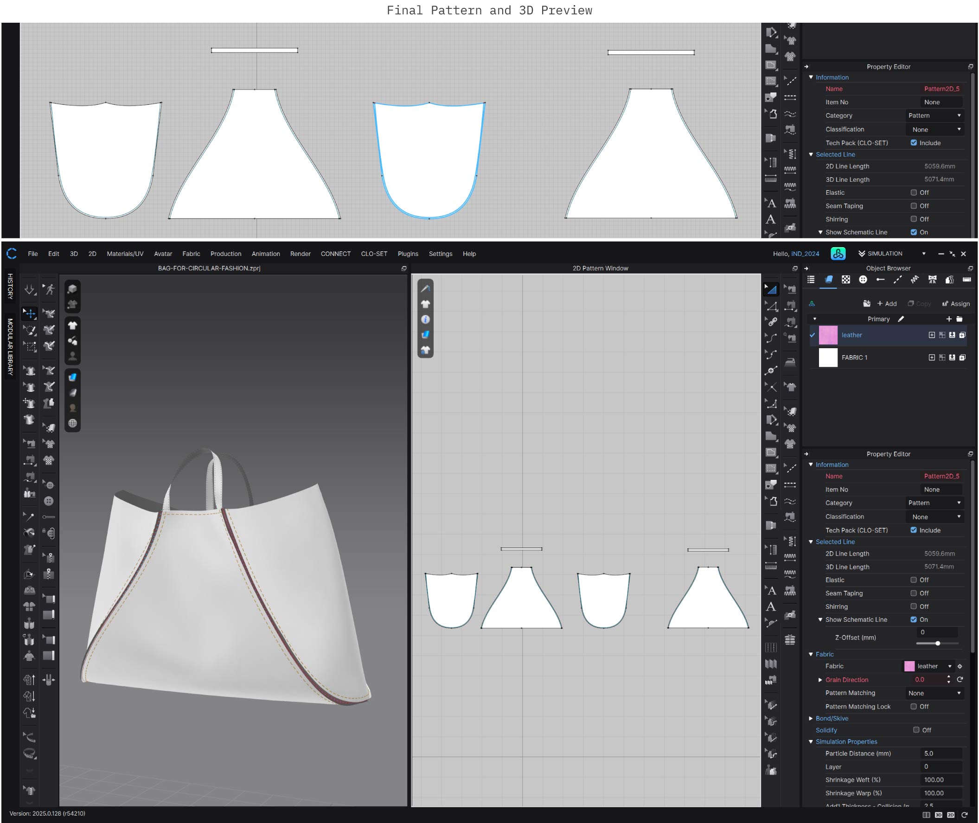Open the Texture checkerboard tab in Object Browser
The image size is (979, 823).
(845, 280)
